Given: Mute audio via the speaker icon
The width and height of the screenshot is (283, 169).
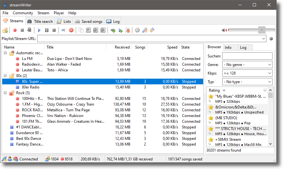Looking at the screenshot, I should [224, 30].
